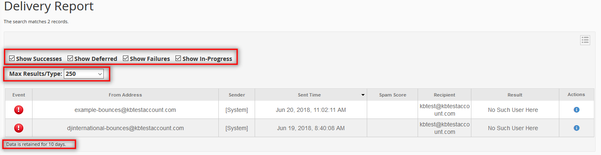Click No Such User Here result in first row
The width and height of the screenshot is (601, 155).
coord(513,110)
